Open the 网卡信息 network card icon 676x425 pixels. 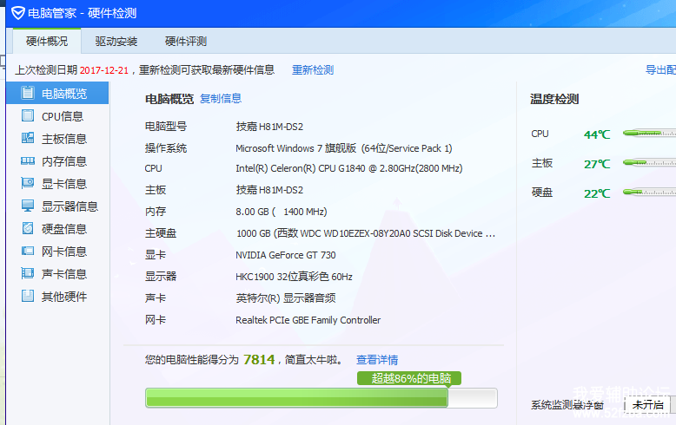(28, 252)
